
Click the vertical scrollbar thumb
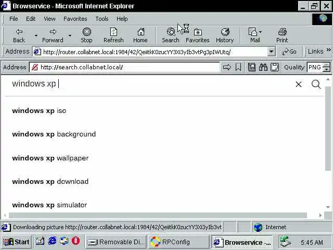click(328, 128)
